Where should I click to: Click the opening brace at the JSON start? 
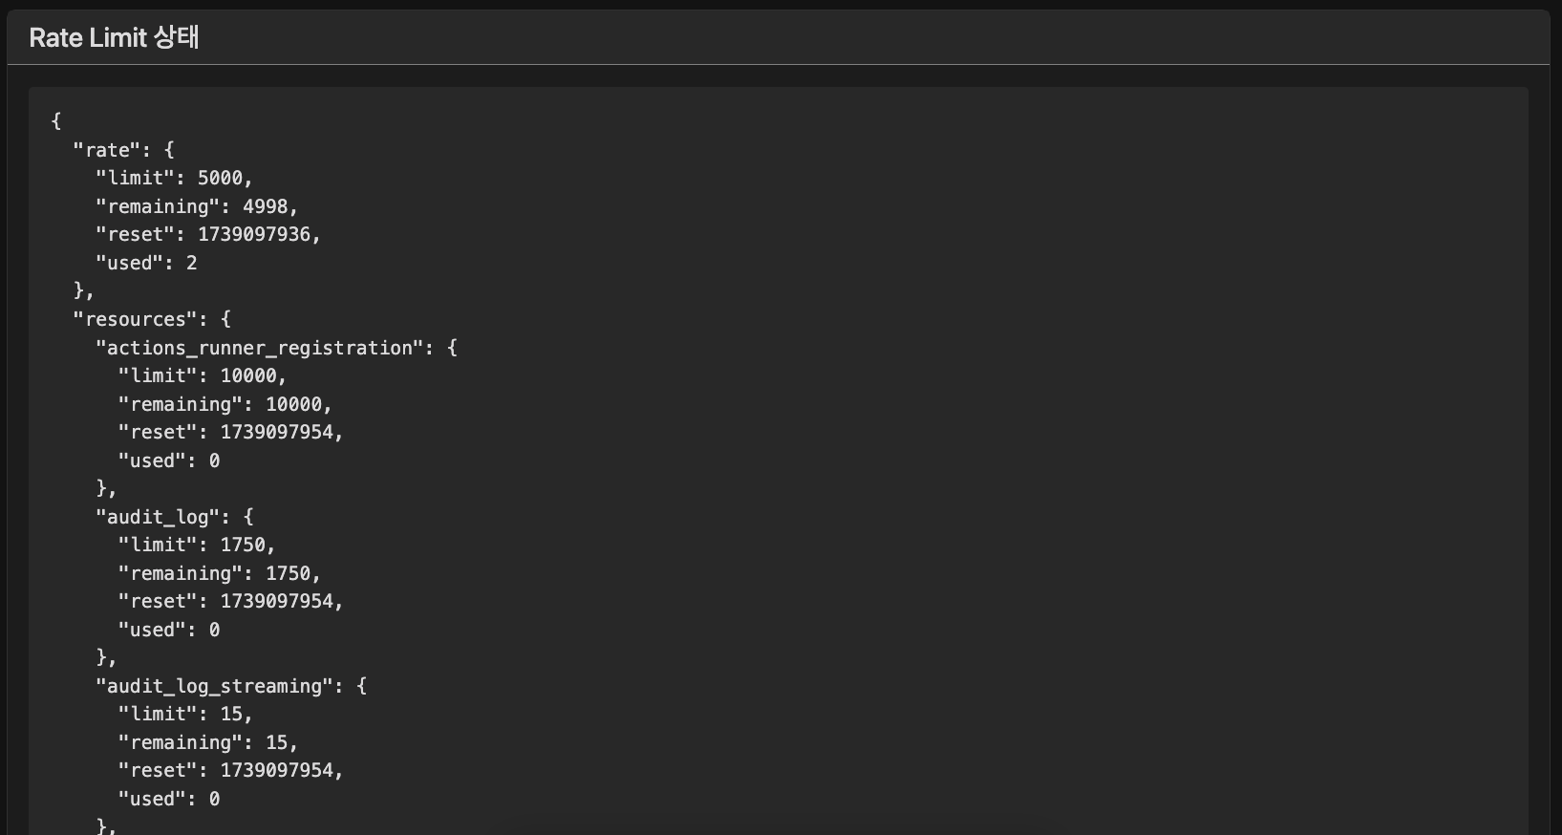tap(56, 121)
